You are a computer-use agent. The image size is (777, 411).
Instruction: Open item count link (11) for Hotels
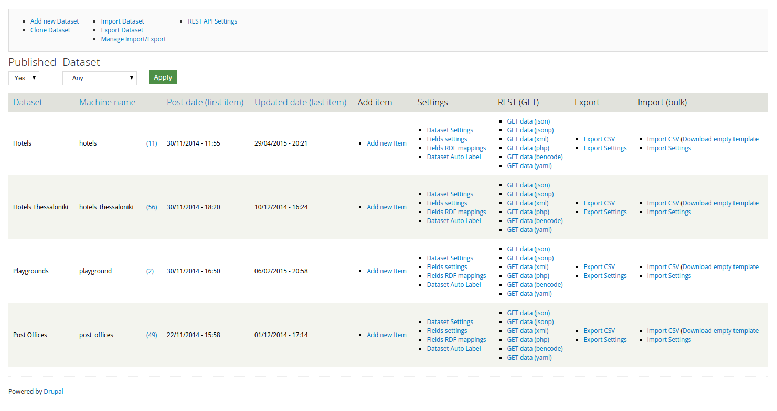[x=152, y=143]
